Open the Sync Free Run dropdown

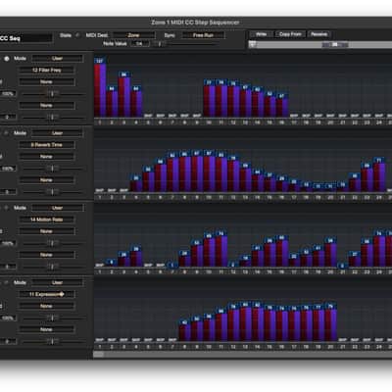(203, 35)
